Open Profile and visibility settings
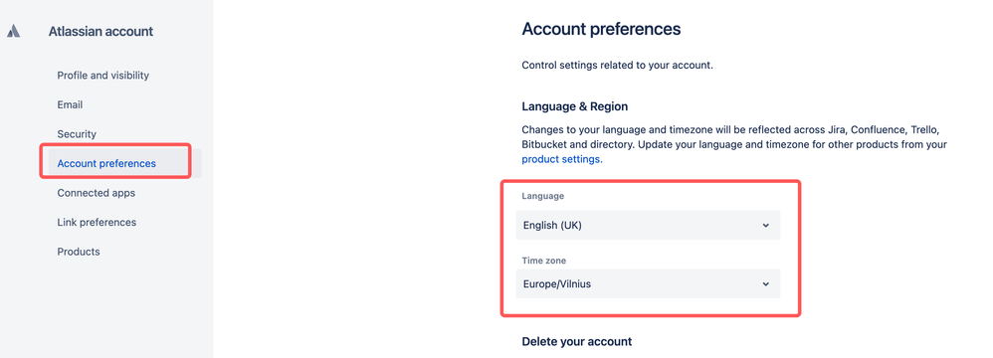 click(103, 76)
